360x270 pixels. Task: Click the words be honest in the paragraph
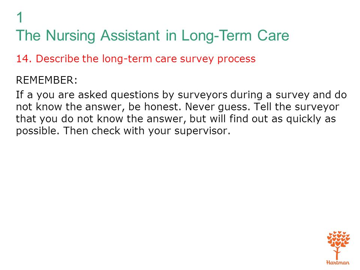click(x=153, y=107)
